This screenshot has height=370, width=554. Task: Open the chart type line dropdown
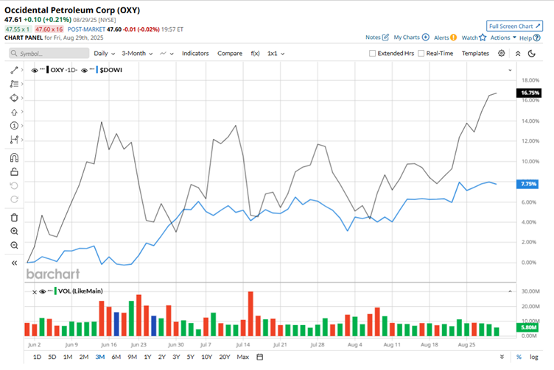(166, 53)
